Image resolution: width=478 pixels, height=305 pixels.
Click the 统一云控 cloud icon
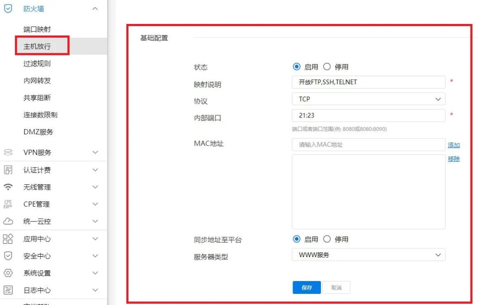[x=8, y=221]
